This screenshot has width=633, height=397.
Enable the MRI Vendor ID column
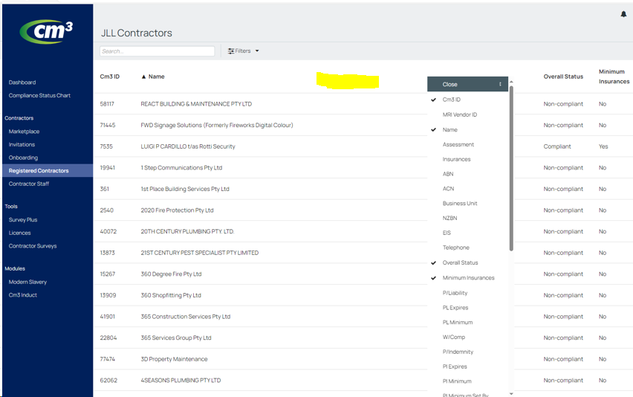(x=459, y=114)
